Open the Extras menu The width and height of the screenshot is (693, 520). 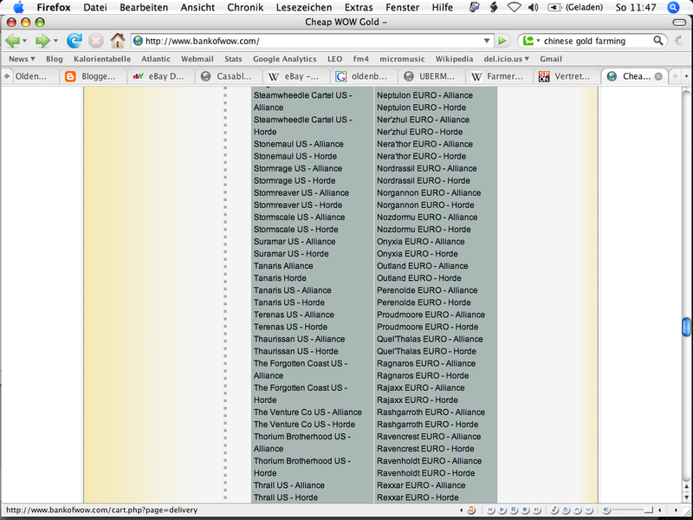(x=359, y=8)
